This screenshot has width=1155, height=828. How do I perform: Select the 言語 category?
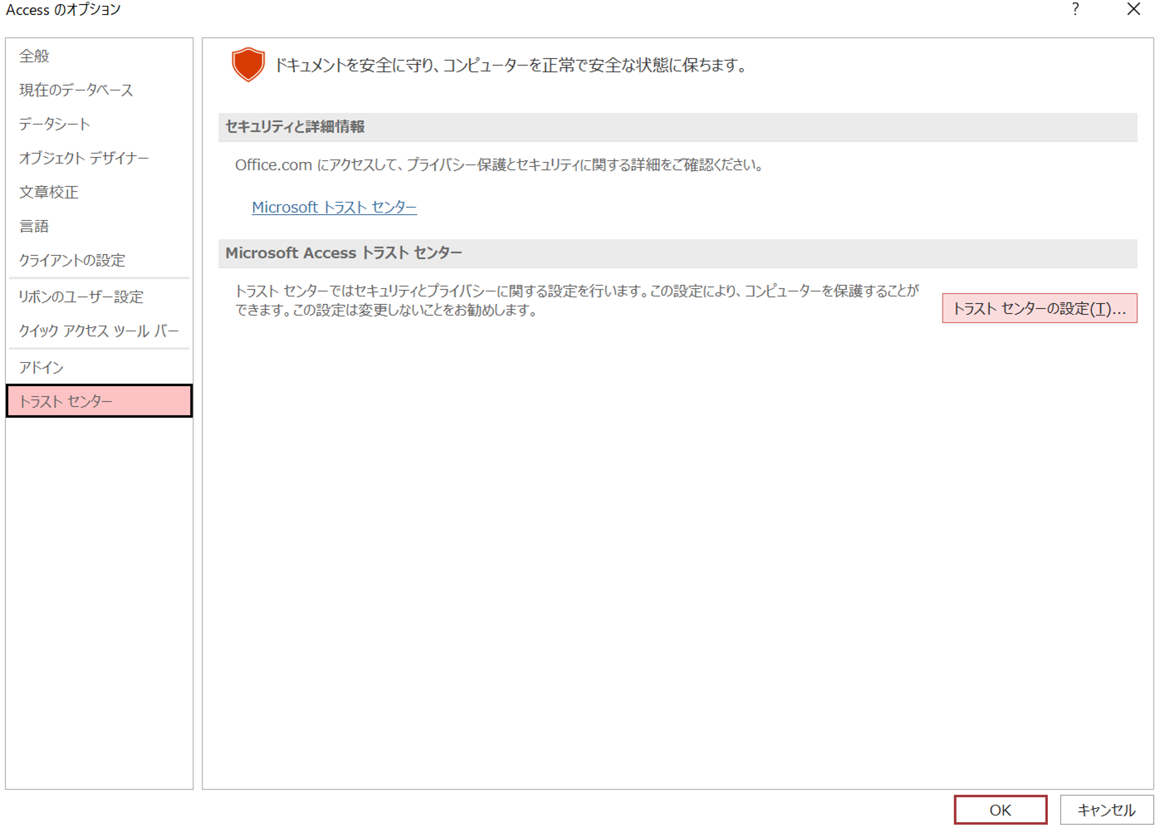[99, 226]
